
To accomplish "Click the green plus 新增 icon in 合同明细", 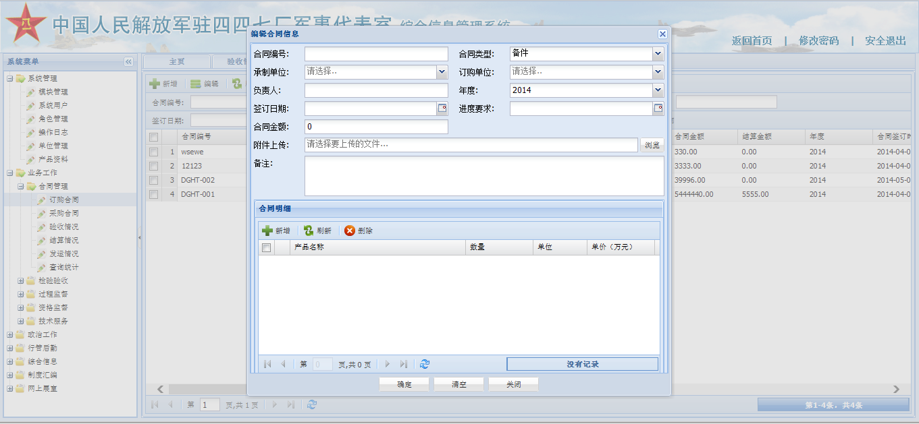I will [x=268, y=231].
